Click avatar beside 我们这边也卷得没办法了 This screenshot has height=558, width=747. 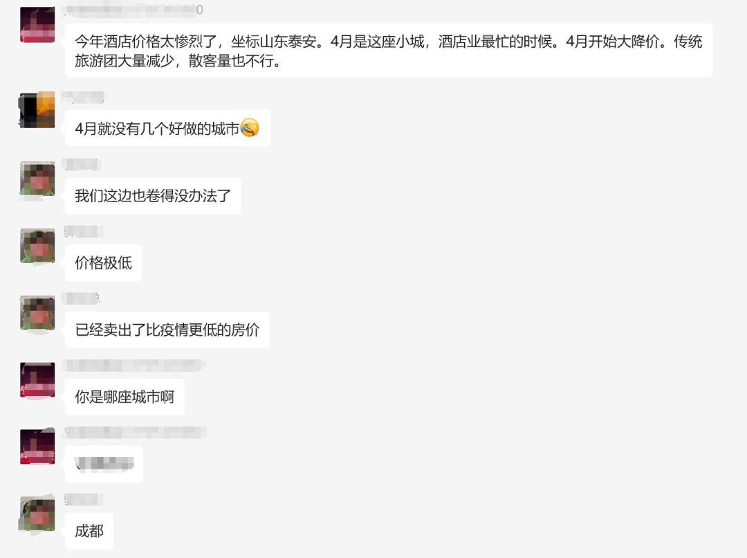37,179
